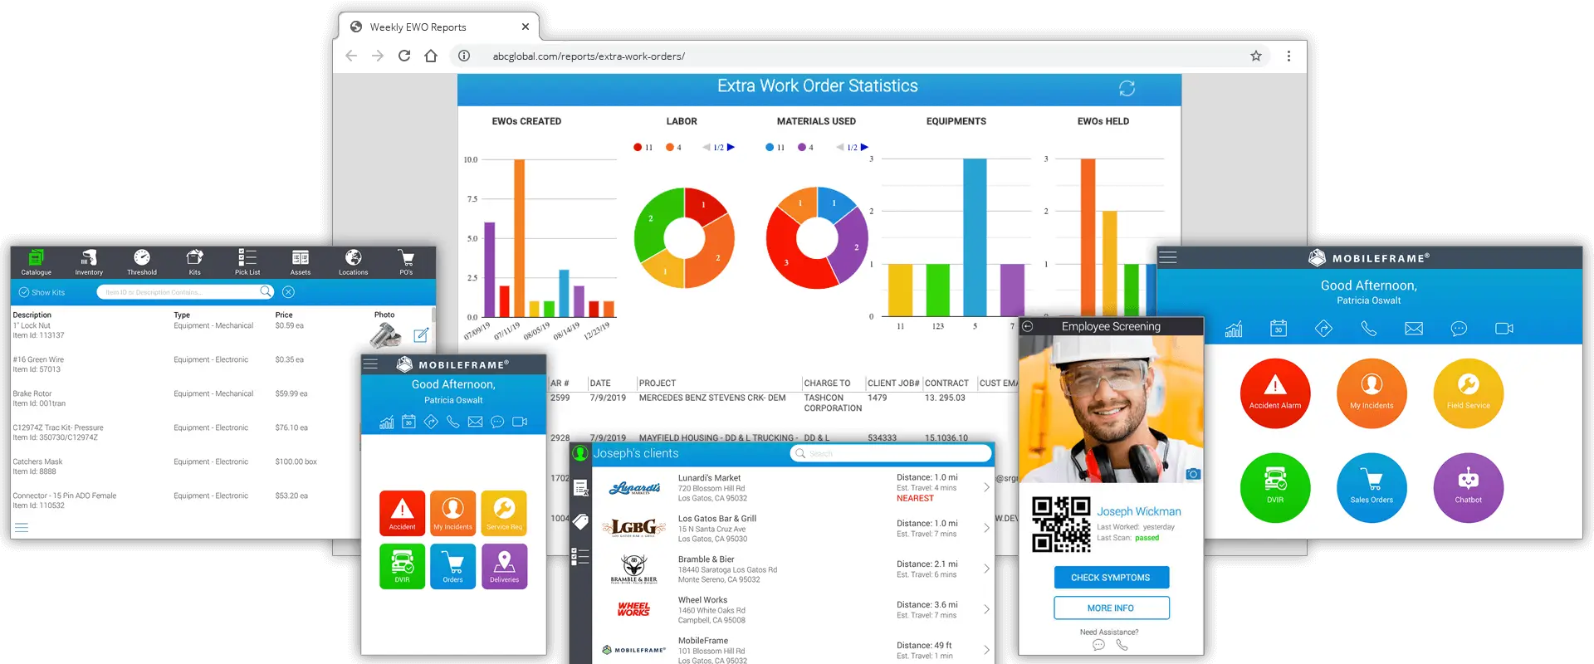Click the email icon in phone app header
Viewport: 1594px width, 664px height.
[x=475, y=422]
